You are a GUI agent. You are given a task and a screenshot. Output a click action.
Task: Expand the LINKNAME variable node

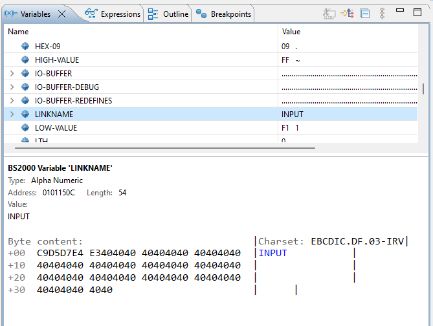[x=12, y=114]
